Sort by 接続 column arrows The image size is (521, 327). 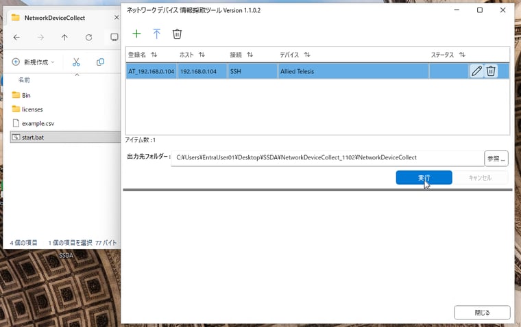pos(250,55)
